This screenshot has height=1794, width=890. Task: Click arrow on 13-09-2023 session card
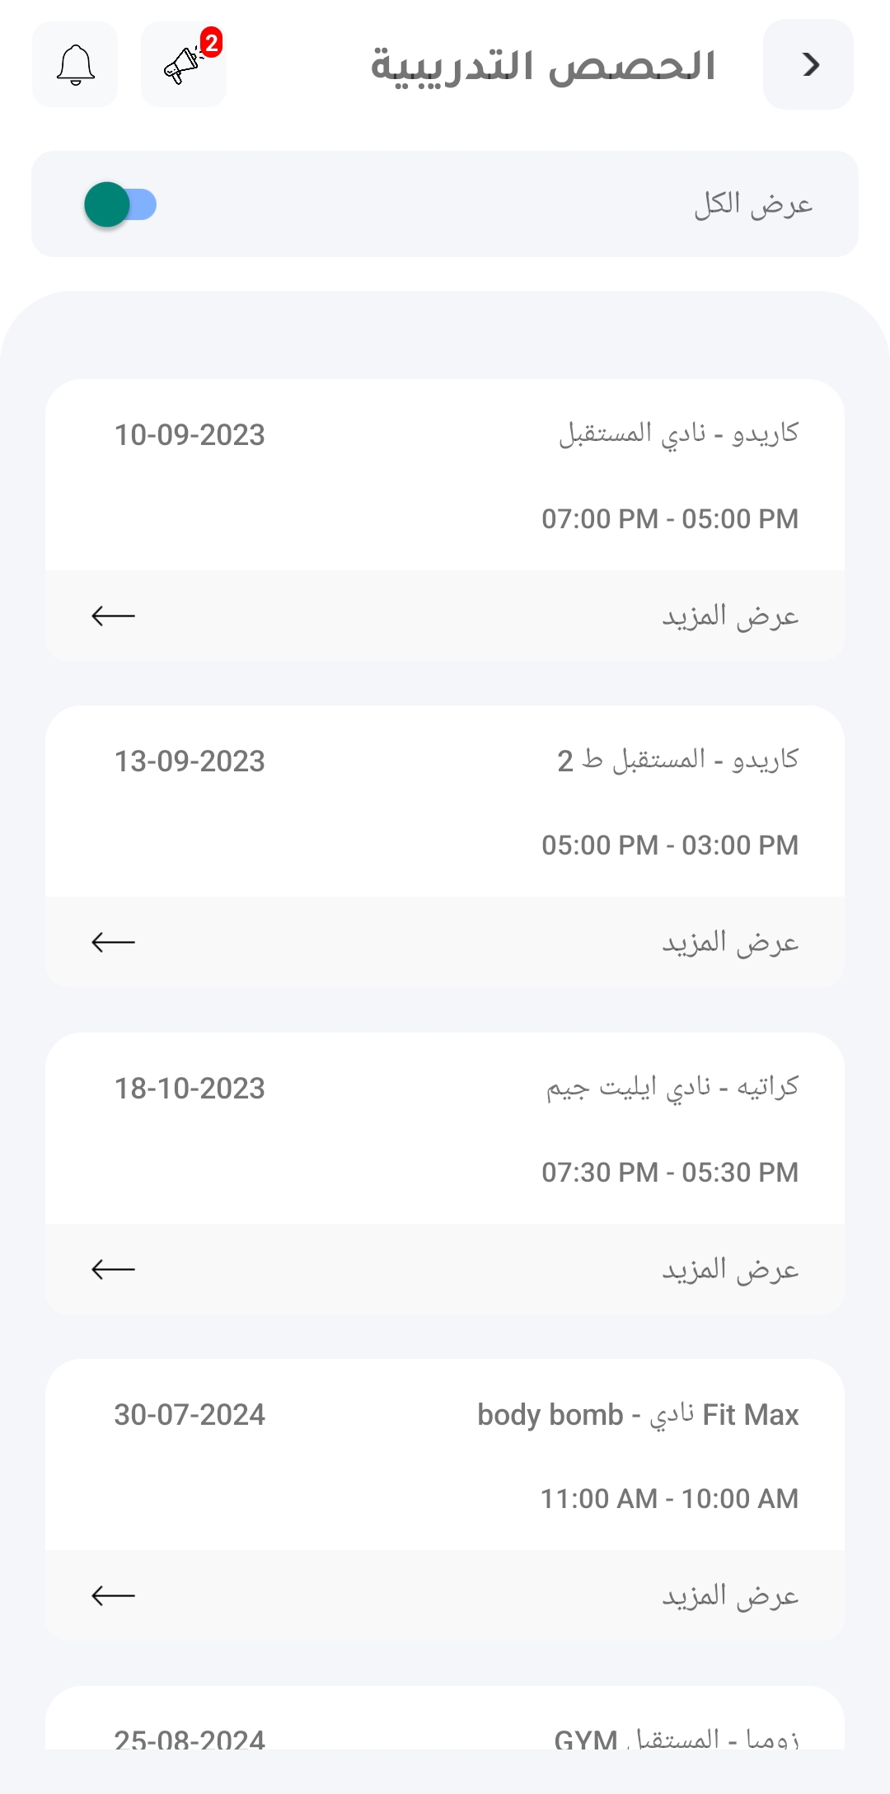(x=113, y=942)
